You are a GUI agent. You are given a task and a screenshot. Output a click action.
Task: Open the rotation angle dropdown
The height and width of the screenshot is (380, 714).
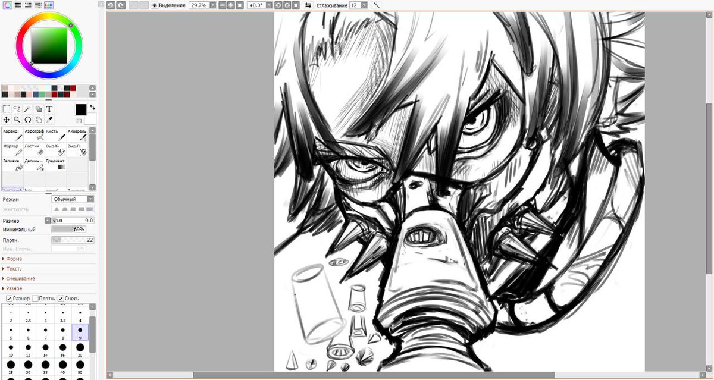click(x=269, y=5)
